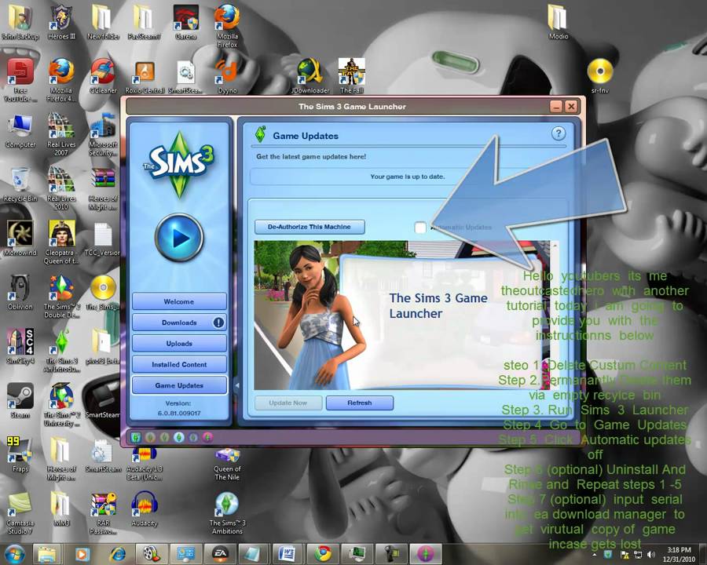Click the taskbar clock showing 3:18 PM
Viewport: 707px width, 565px height.
coord(679,554)
